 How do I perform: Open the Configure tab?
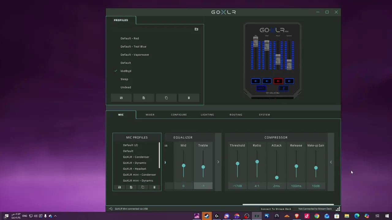tap(179, 115)
